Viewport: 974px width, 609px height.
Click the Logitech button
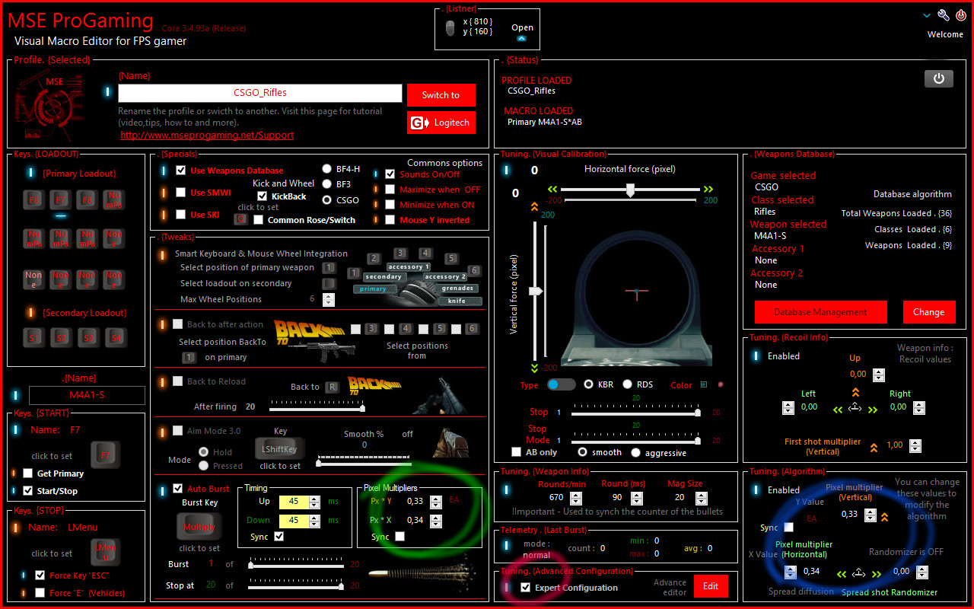tap(441, 123)
